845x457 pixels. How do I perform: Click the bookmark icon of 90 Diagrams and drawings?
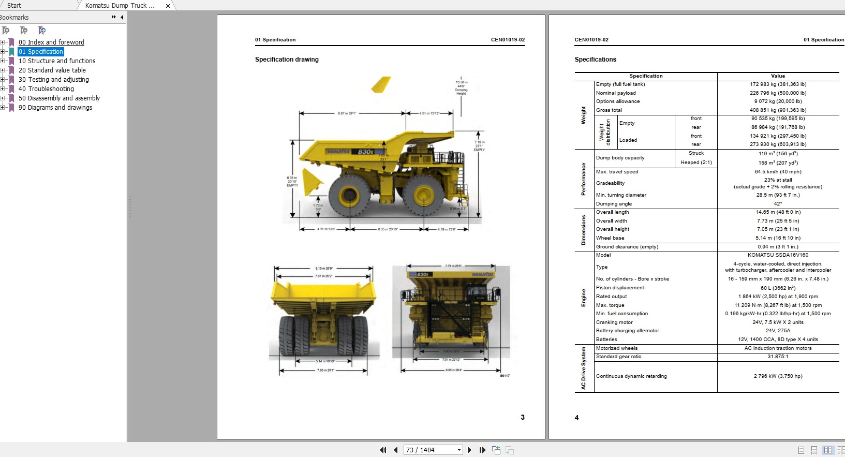pos(12,108)
